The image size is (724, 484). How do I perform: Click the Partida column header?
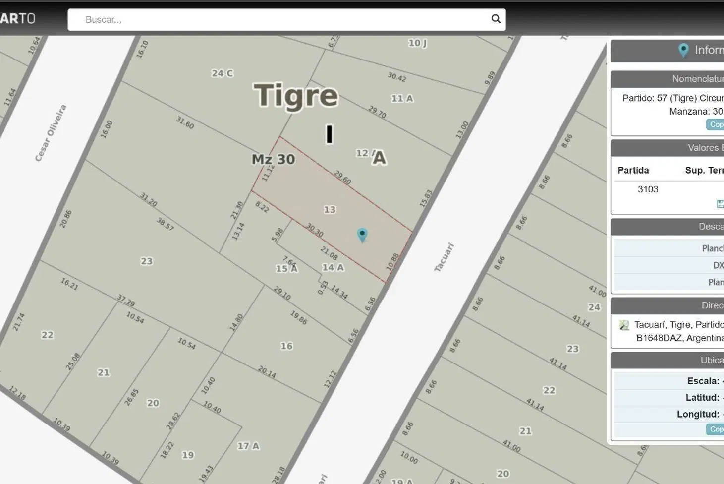pos(633,170)
